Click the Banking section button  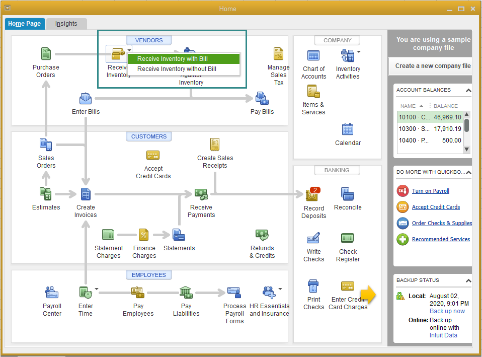[337, 170]
